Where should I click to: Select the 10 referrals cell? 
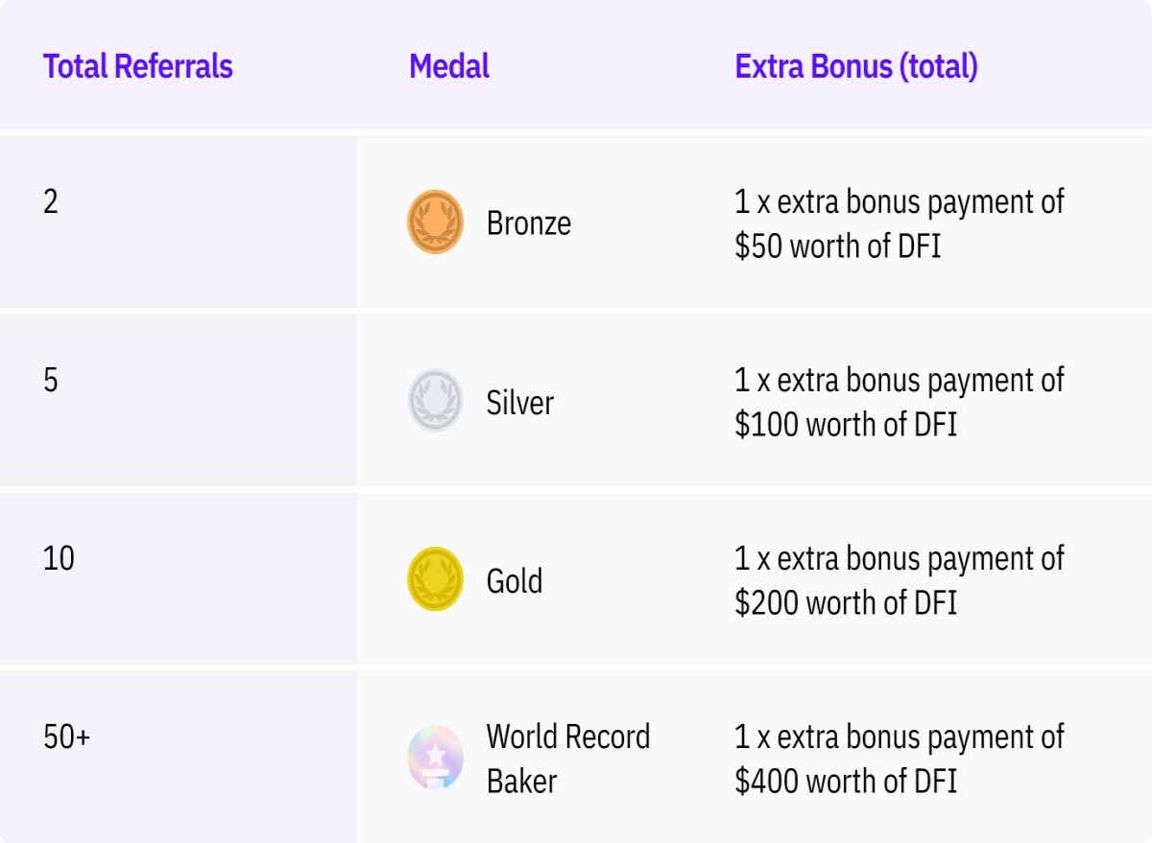click(x=179, y=578)
